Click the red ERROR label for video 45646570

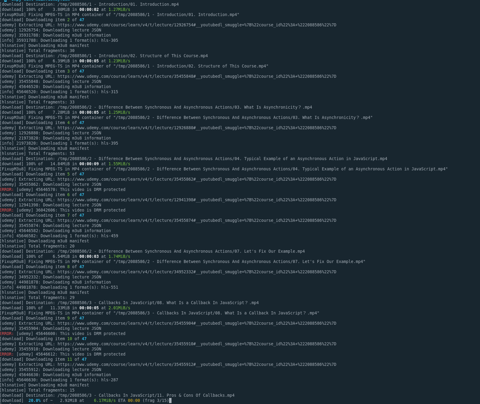coord(7,189)
